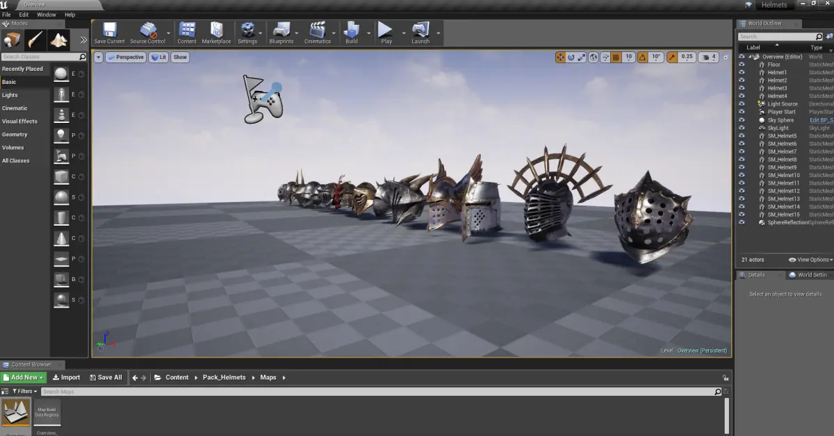Select the scale gizmo tool

582,57
